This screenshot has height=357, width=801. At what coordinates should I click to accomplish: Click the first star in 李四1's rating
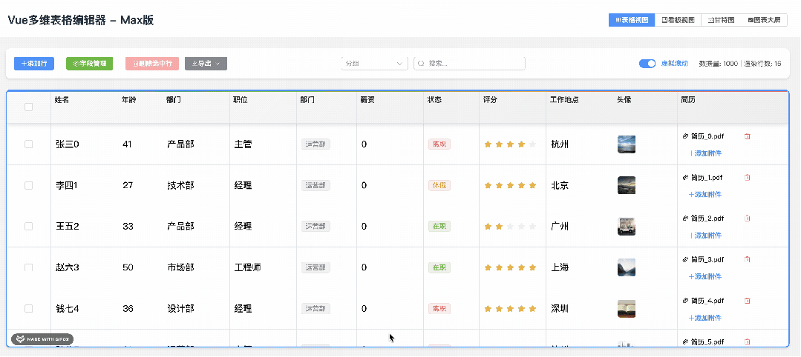(488, 186)
